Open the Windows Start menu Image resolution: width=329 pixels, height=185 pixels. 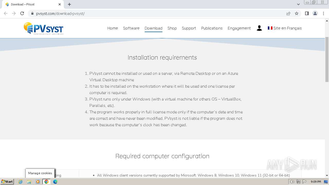tap(7, 182)
